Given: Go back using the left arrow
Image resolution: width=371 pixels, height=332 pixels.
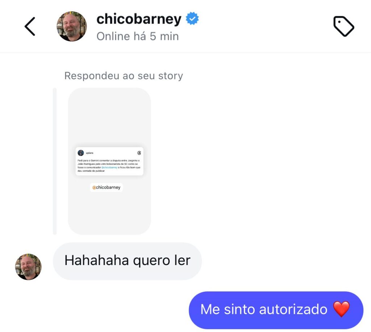Looking at the screenshot, I should click(30, 26).
